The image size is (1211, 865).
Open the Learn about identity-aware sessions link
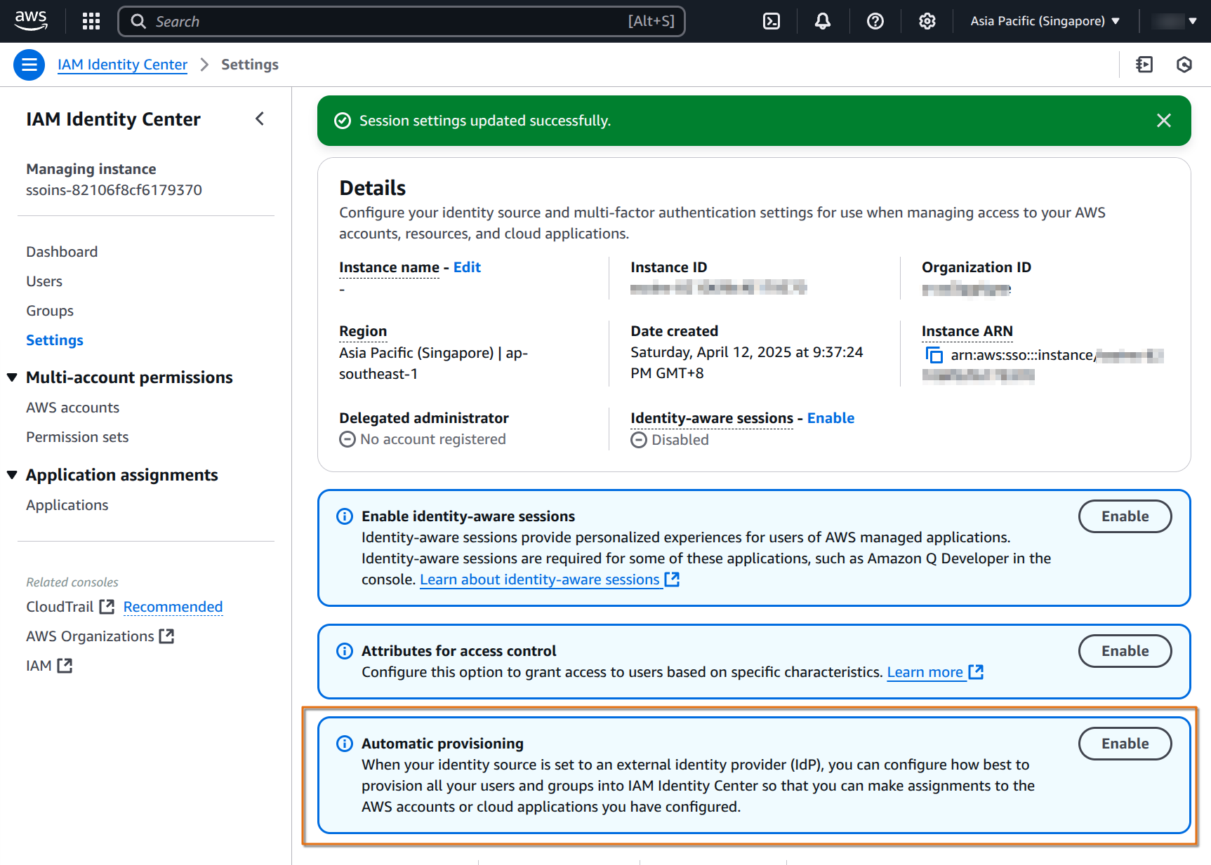tap(539, 579)
